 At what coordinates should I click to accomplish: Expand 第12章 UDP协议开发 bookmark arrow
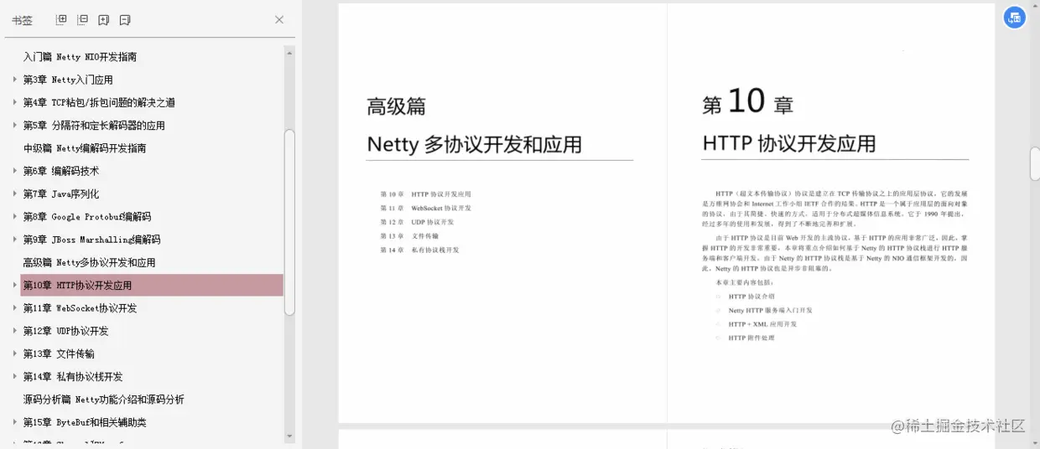pyautogui.click(x=14, y=331)
